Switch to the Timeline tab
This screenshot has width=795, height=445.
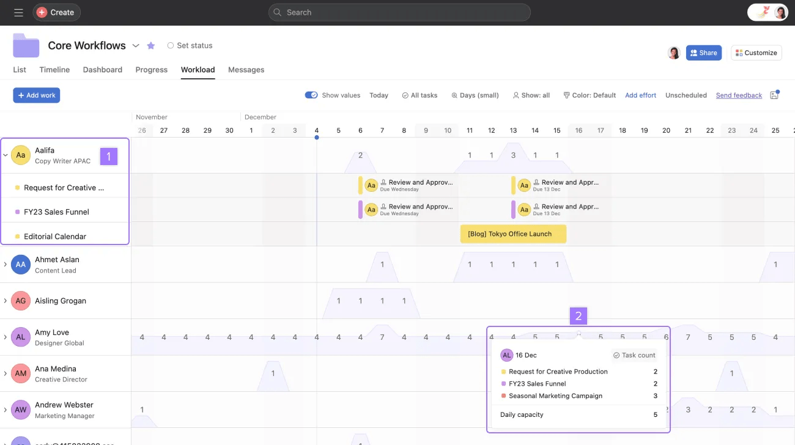coord(54,69)
